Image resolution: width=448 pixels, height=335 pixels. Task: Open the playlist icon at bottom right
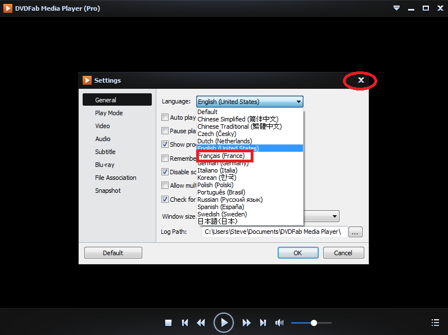(435, 323)
